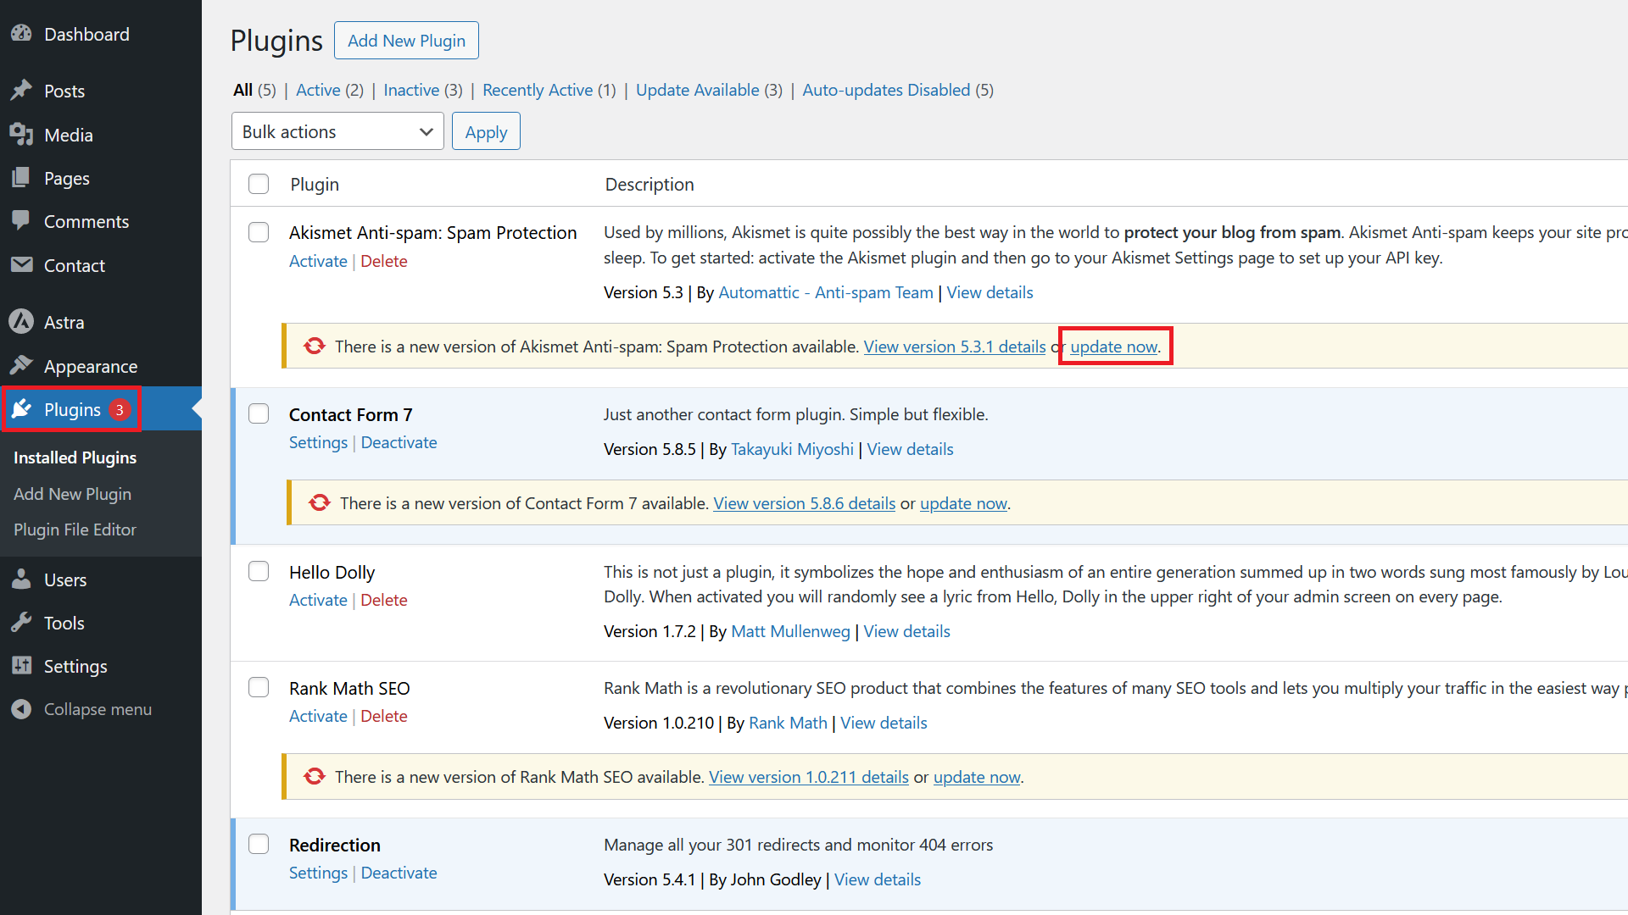Click the Plugins icon in sidebar
The height and width of the screenshot is (915, 1628).
[24, 409]
